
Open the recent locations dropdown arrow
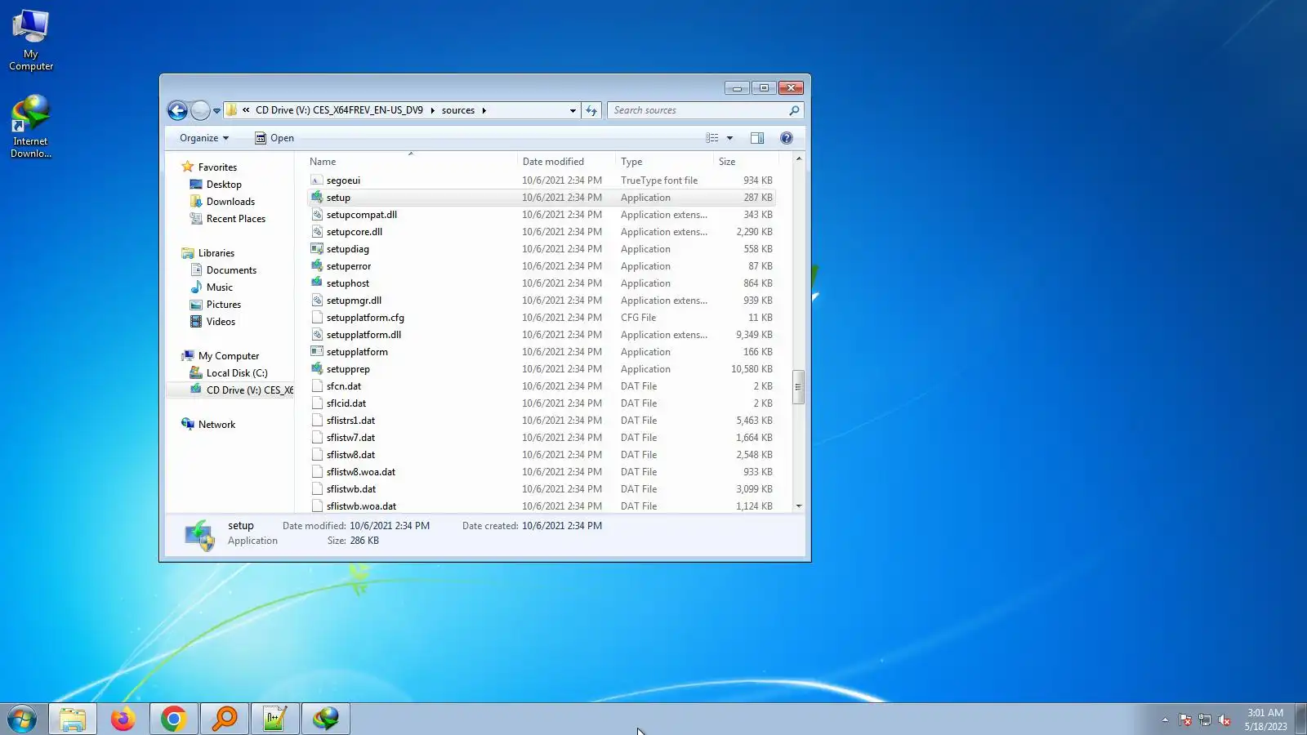pyautogui.click(x=216, y=110)
